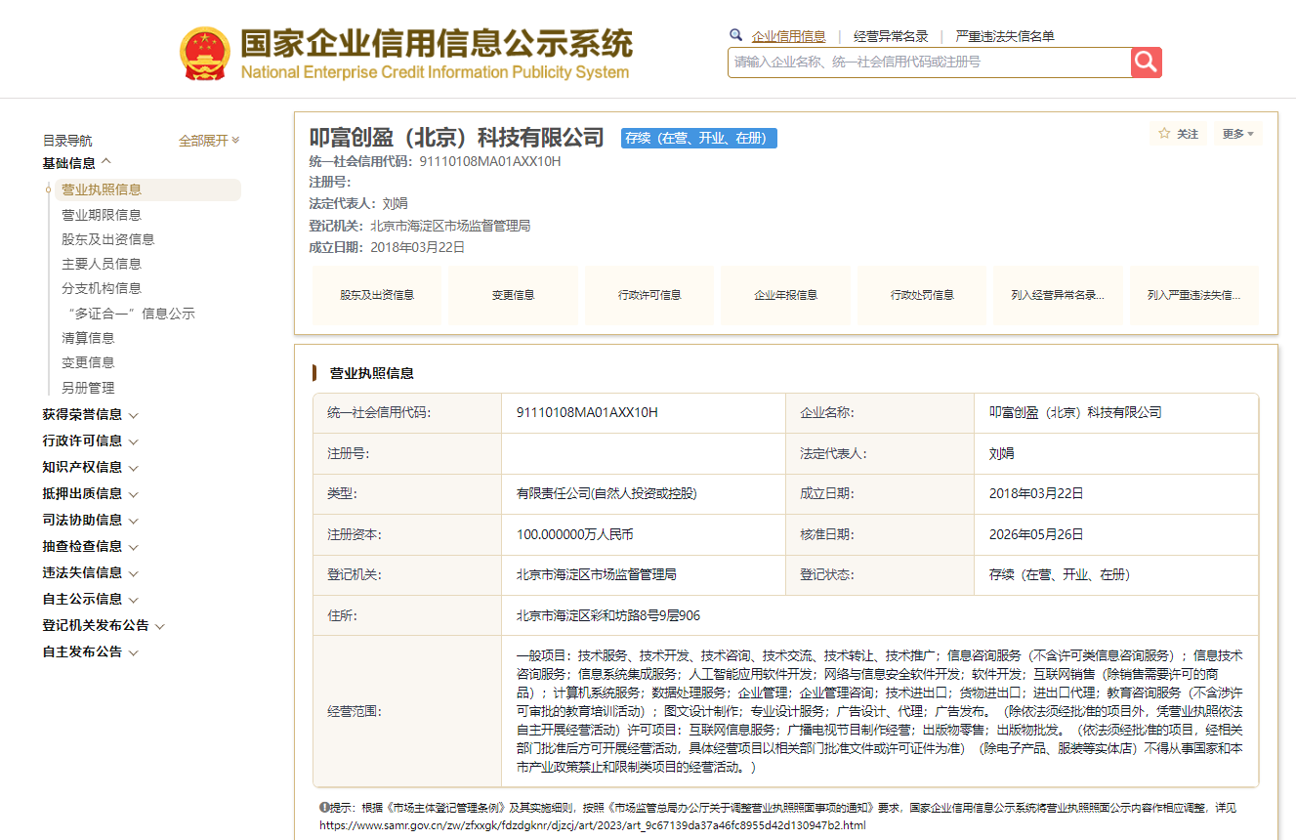The image size is (1296, 840).
Task: Click 全部展开 to expand all sections
Action: [209, 141]
